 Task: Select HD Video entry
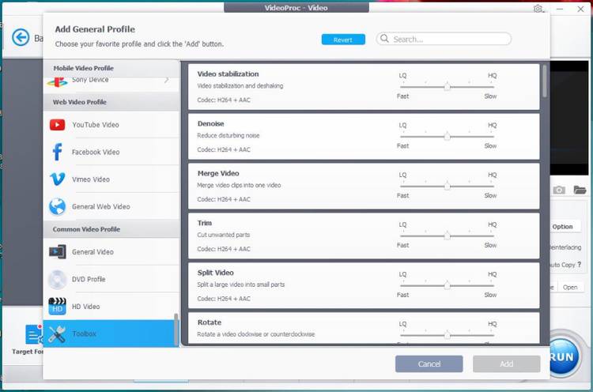pos(111,306)
